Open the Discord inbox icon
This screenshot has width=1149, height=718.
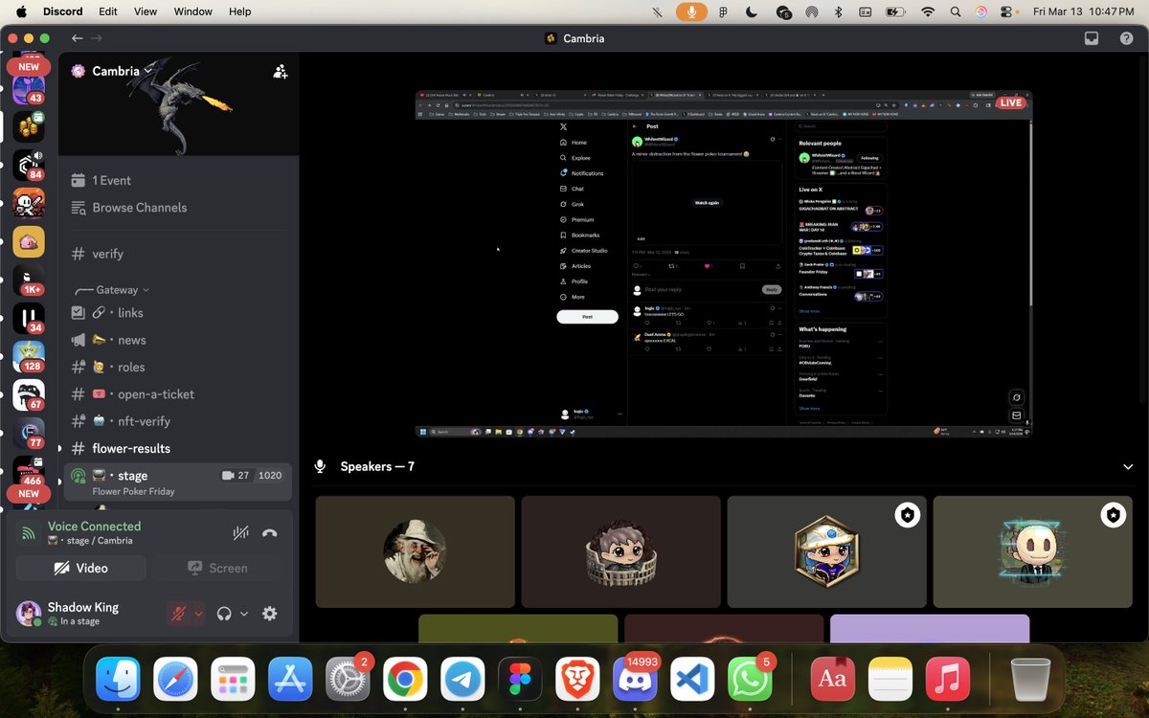pyautogui.click(x=1091, y=38)
